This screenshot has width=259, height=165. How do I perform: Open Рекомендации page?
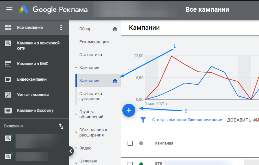coord(94,42)
